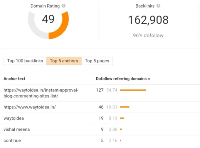200x148 pixels.
Task: Click the 162,908 backlinks total
Action: pyautogui.click(x=148, y=20)
